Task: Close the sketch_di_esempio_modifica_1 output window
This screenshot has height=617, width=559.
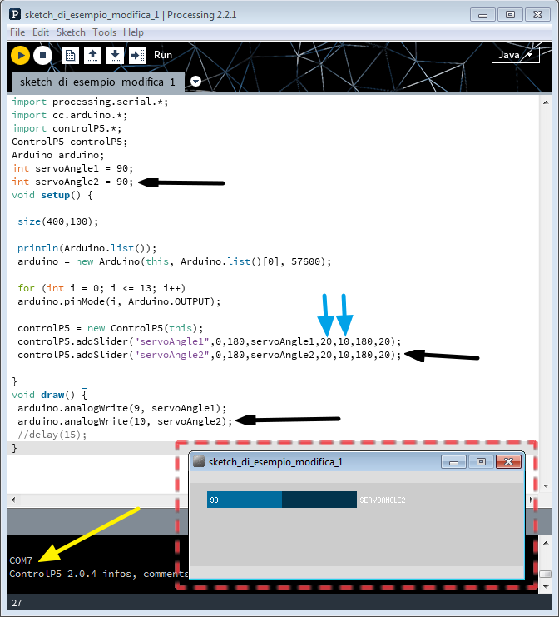Action: pyautogui.click(x=509, y=461)
